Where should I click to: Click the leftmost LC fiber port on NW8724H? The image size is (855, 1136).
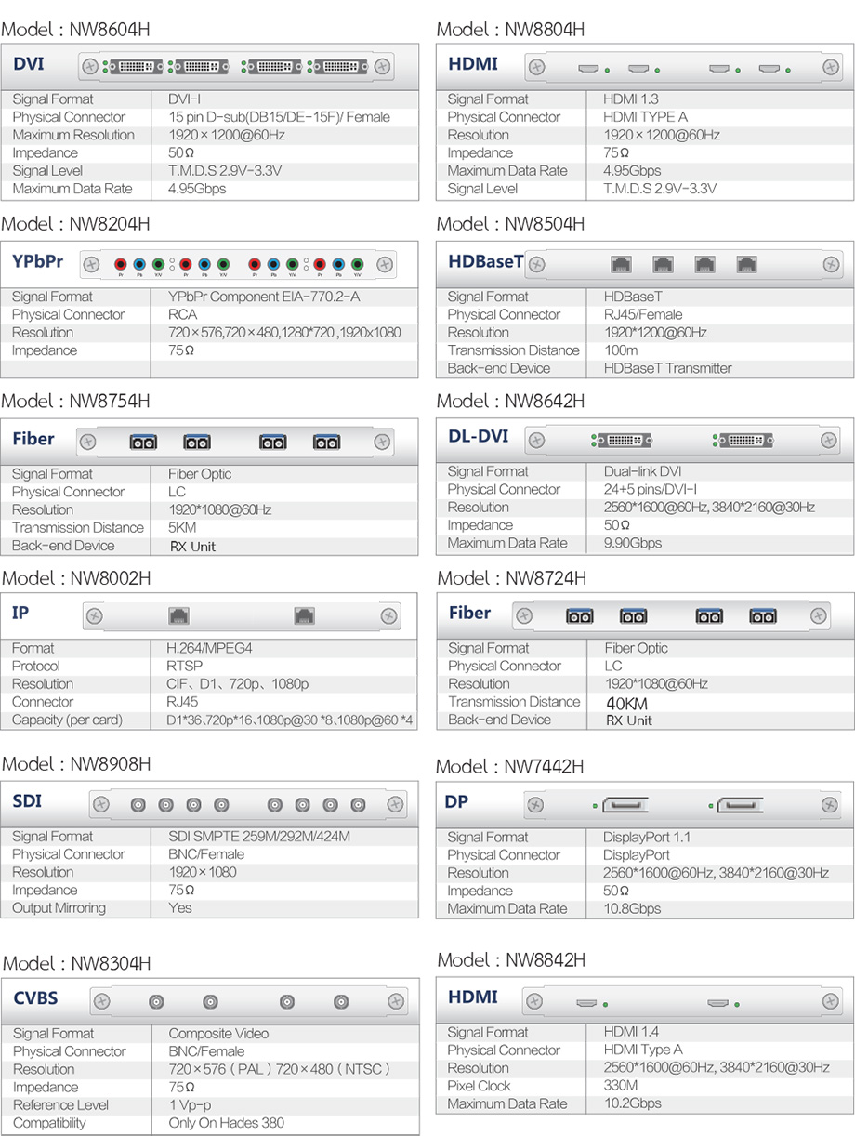pos(580,615)
